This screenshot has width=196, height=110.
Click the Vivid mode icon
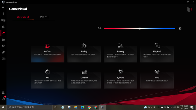(x=157, y=72)
